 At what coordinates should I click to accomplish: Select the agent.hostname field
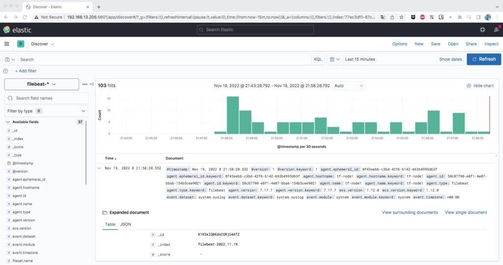pos(26,188)
